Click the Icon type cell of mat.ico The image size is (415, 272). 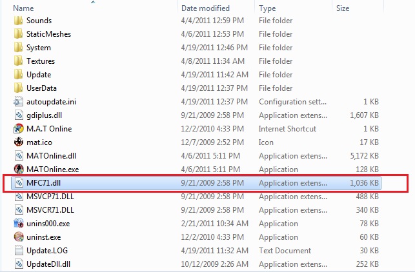[266, 142]
